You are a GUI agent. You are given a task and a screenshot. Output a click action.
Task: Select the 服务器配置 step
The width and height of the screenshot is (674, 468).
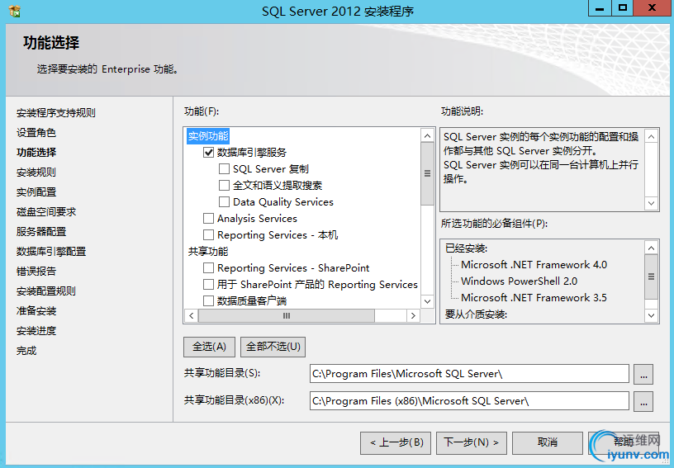coord(41,231)
